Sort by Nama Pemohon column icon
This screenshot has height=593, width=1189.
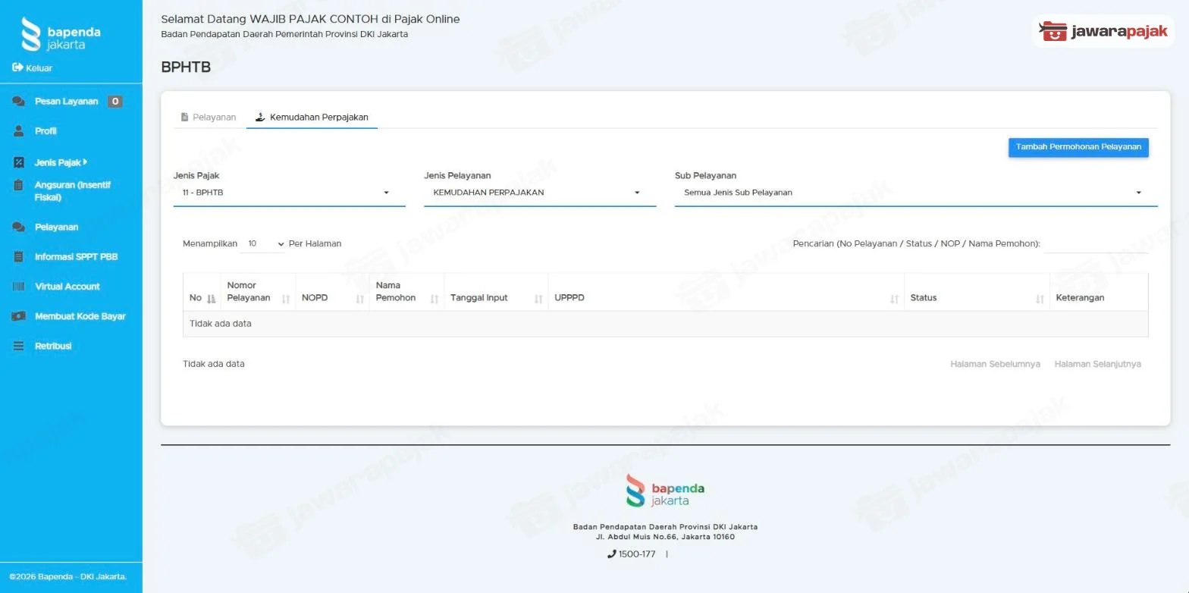click(435, 299)
